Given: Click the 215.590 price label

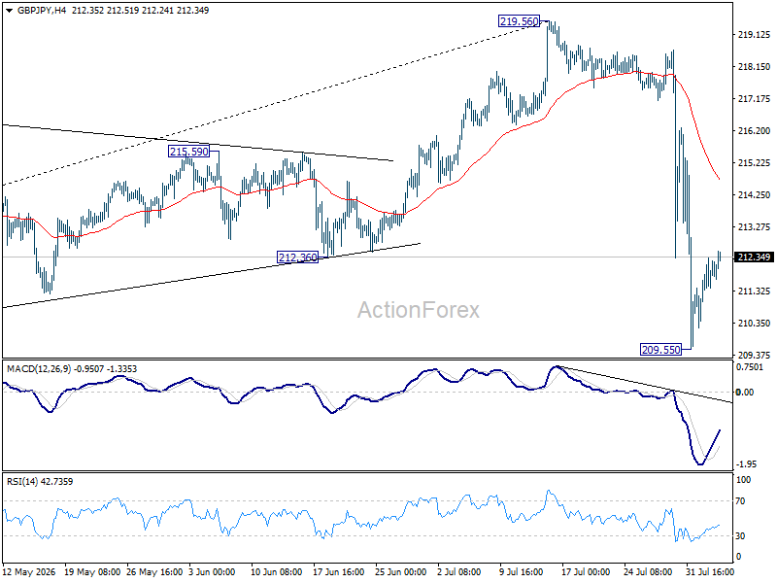Looking at the screenshot, I should (x=188, y=152).
